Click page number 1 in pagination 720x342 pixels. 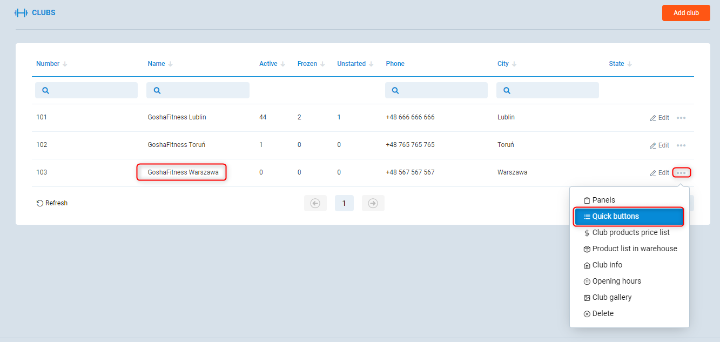344,203
